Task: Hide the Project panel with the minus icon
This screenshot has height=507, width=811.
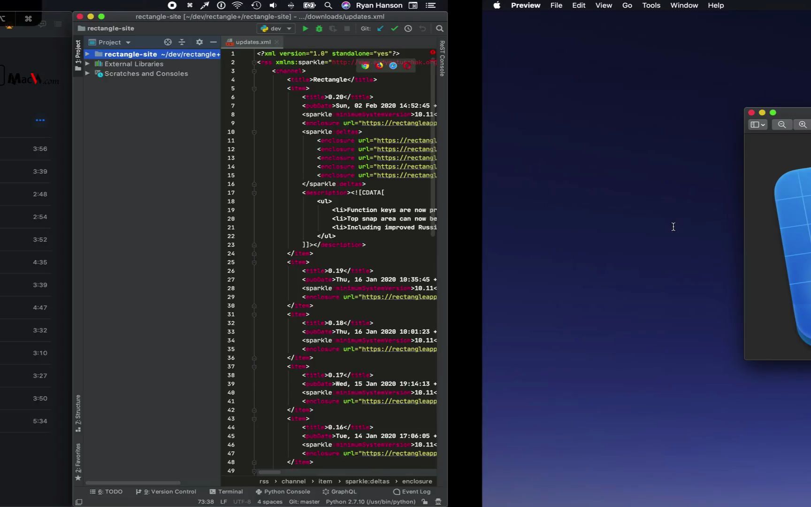Action: (x=213, y=42)
